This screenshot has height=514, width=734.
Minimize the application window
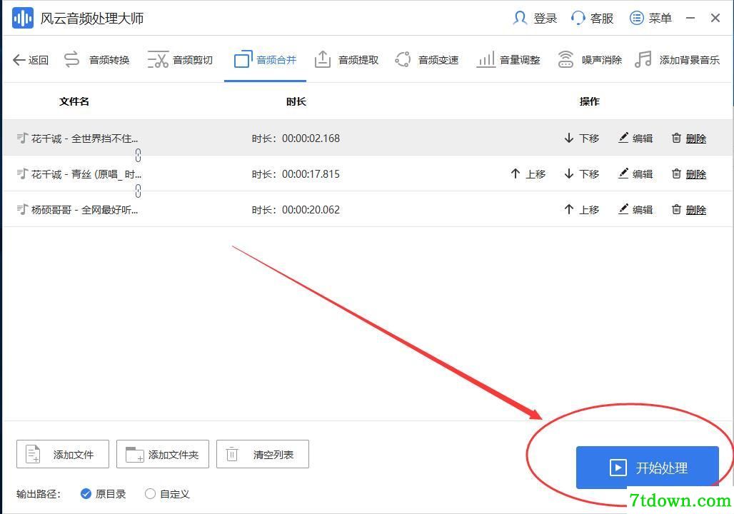pos(690,19)
